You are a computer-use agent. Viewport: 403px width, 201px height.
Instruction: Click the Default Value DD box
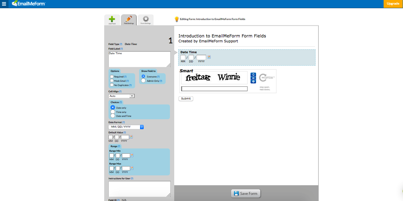pyautogui.click(x=117, y=137)
